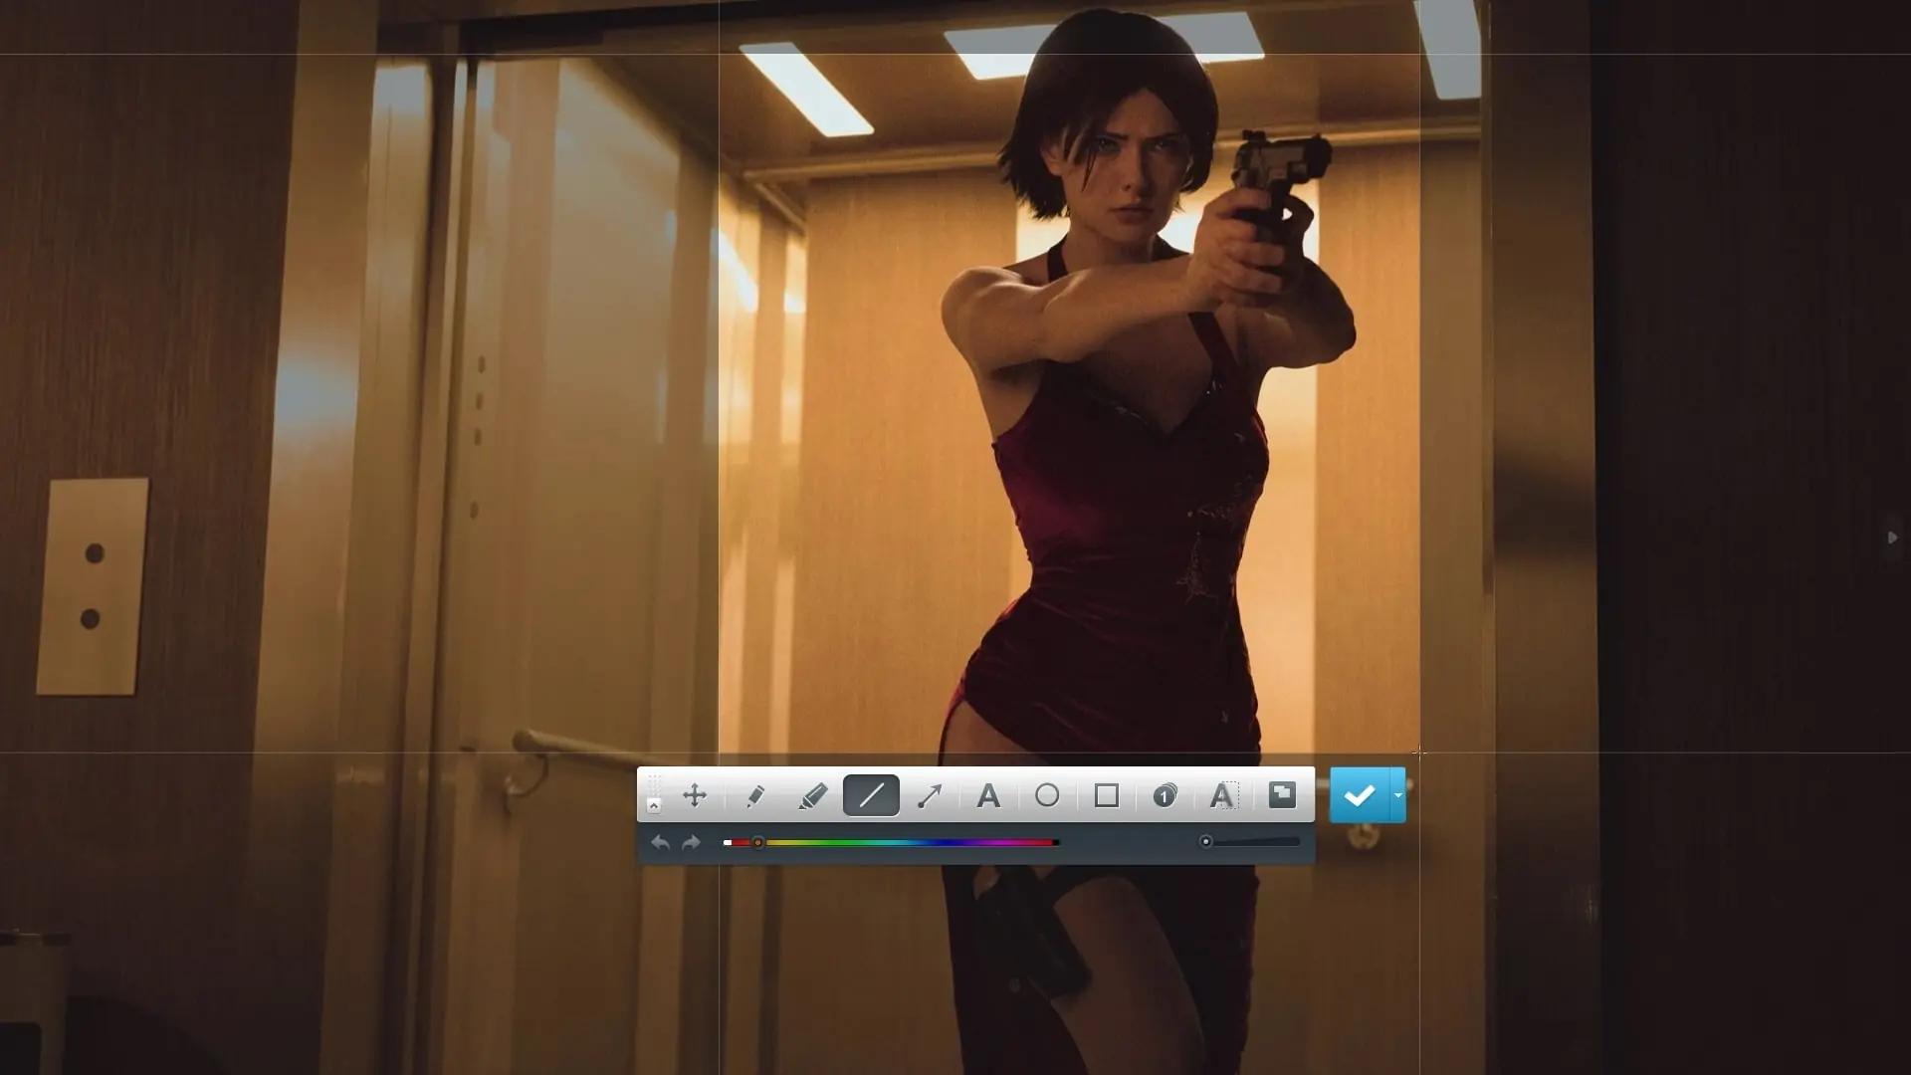Image resolution: width=1911 pixels, height=1075 pixels.
Task: Collapse the toolbar with the small up chevron
Action: 654,805
